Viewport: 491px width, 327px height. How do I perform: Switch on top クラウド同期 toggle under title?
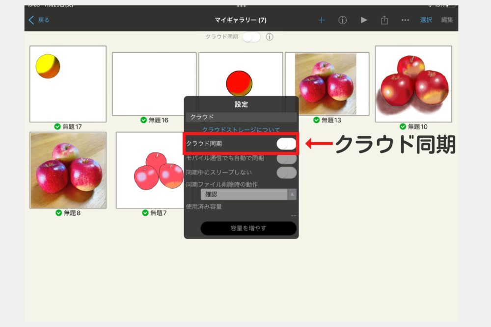click(251, 37)
